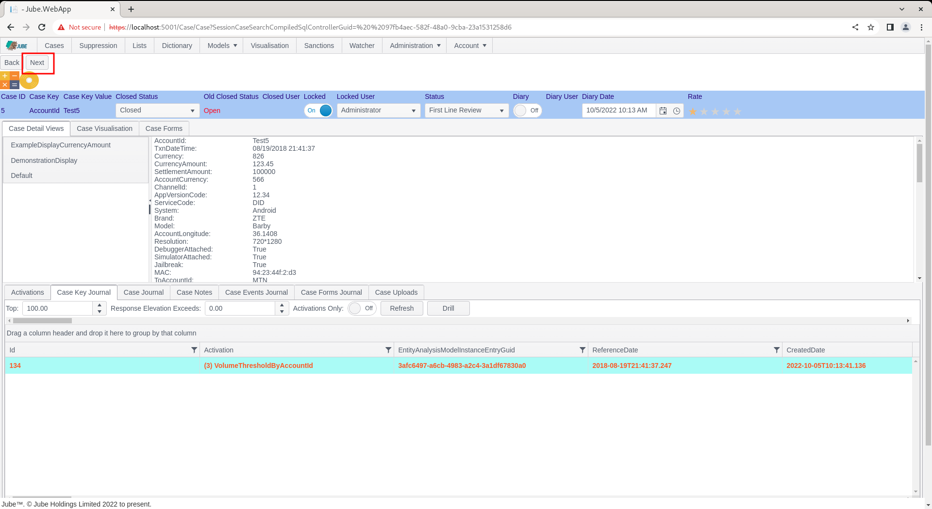Screen dimensions: 932x509
Task: Open the Sanctions menu item
Action: point(319,46)
